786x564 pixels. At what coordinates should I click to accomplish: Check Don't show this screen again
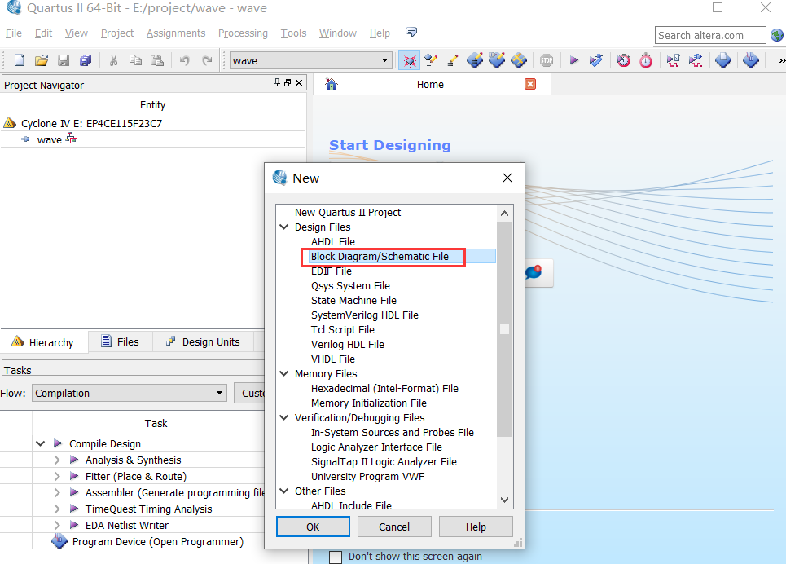[336, 557]
